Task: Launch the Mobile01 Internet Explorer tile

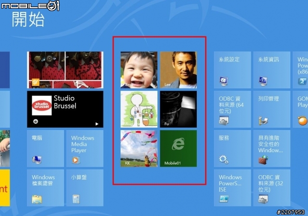Action: point(179,148)
